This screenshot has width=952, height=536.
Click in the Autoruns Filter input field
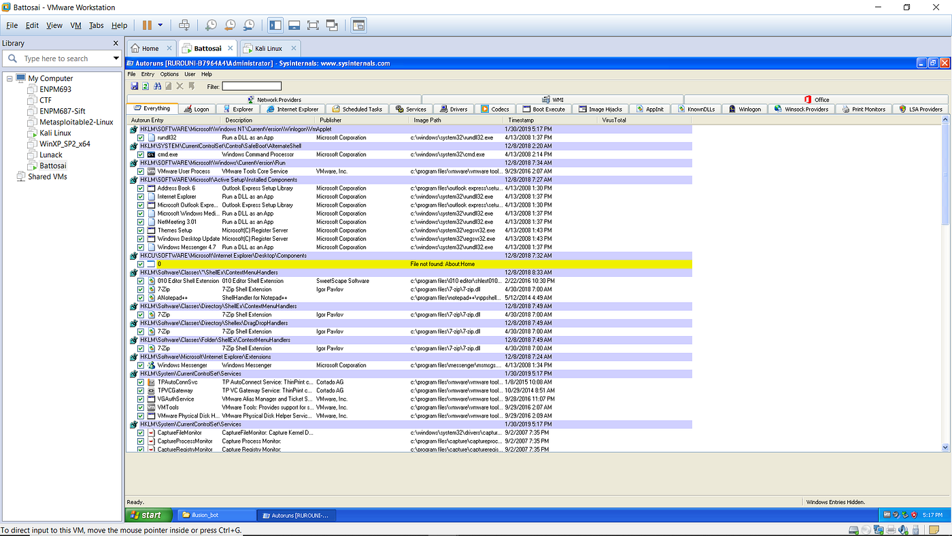(252, 86)
